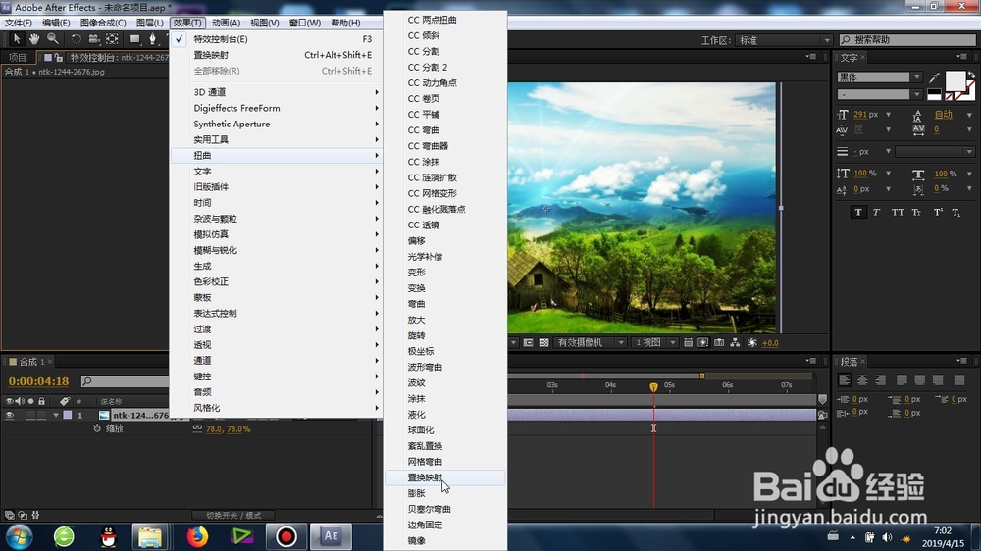Align paragraph text right

pos(880,379)
